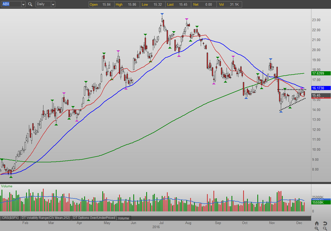
Task: Switch to the CRS($SPX) tab
Action: pos(10,218)
